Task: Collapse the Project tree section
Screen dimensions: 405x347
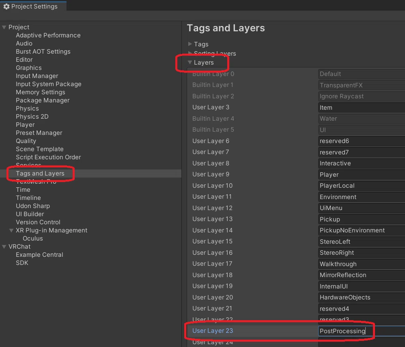Action: (4, 27)
